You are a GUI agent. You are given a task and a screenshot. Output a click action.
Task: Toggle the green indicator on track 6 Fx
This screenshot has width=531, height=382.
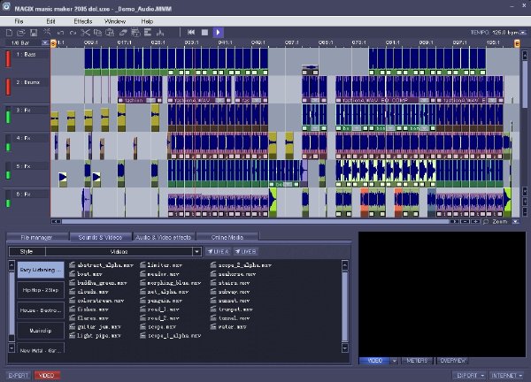[x=8, y=203]
